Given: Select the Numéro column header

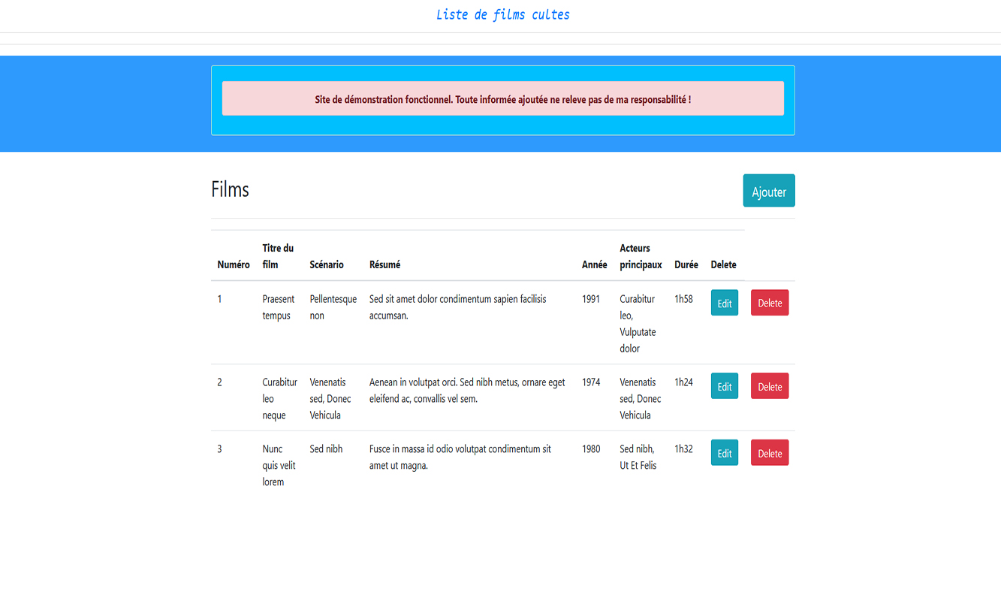Looking at the screenshot, I should (234, 264).
